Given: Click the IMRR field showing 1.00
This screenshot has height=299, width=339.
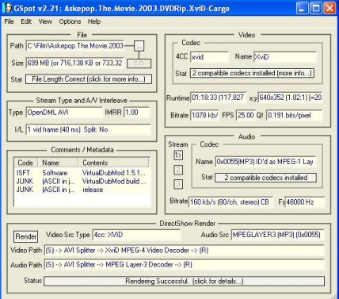Looking at the screenshot, I should point(137,113).
